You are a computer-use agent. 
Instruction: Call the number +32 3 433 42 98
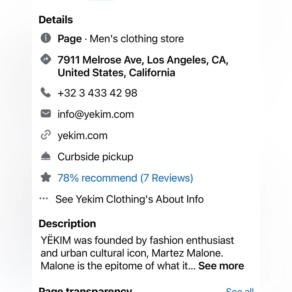coord(97,93)
